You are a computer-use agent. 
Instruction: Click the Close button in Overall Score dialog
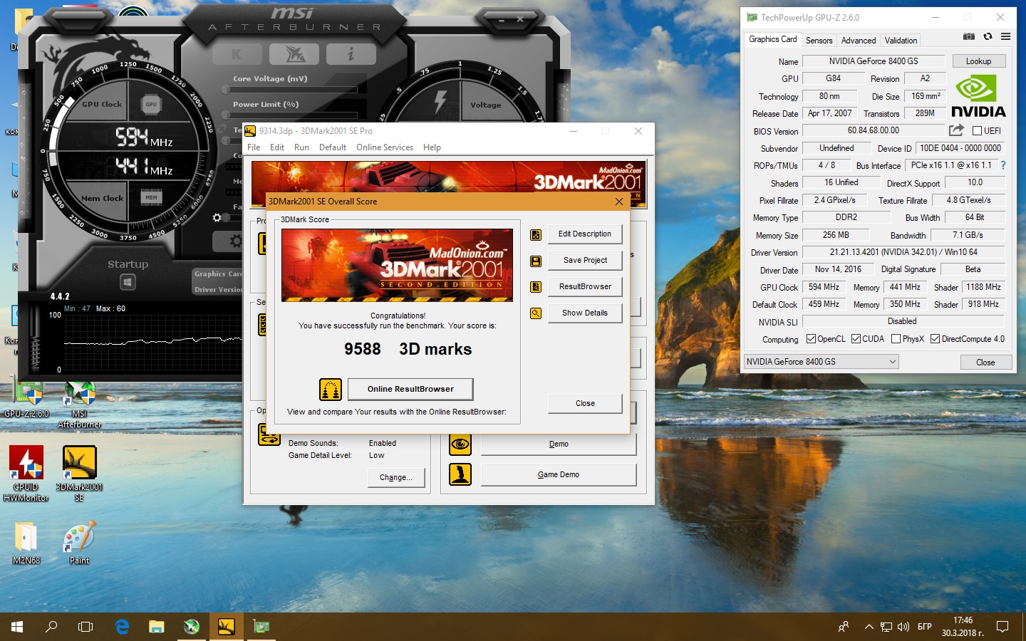[x=585, y=403]
